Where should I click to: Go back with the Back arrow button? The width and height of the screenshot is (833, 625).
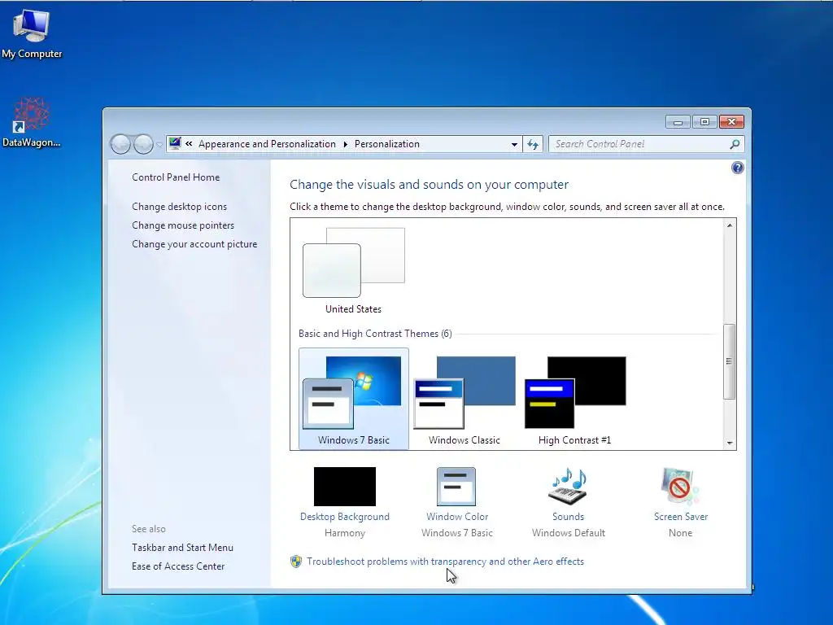120,144
